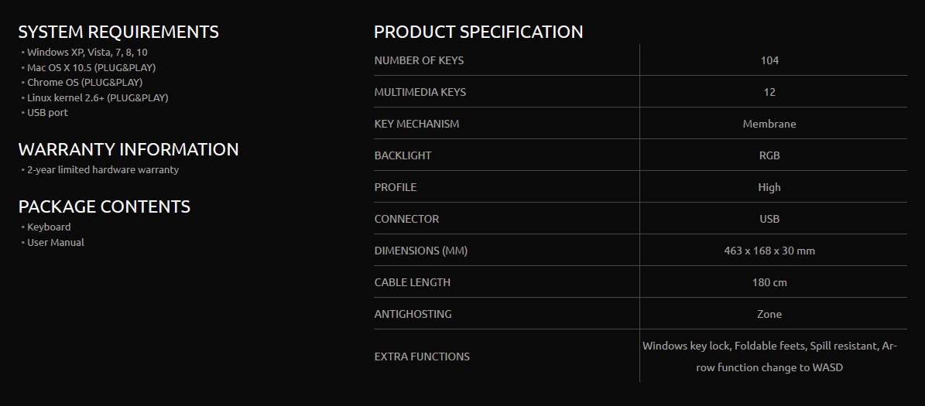This screenshot has width=925, height=406.
Task: Select the Windows XP, Vista, 7, 8, 10 line
Action: [87, 53]
